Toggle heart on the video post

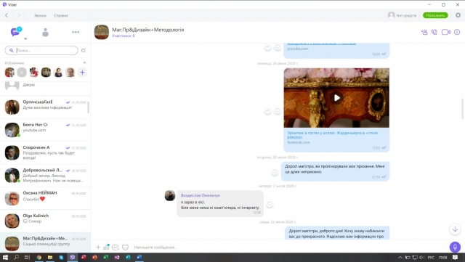278,110
